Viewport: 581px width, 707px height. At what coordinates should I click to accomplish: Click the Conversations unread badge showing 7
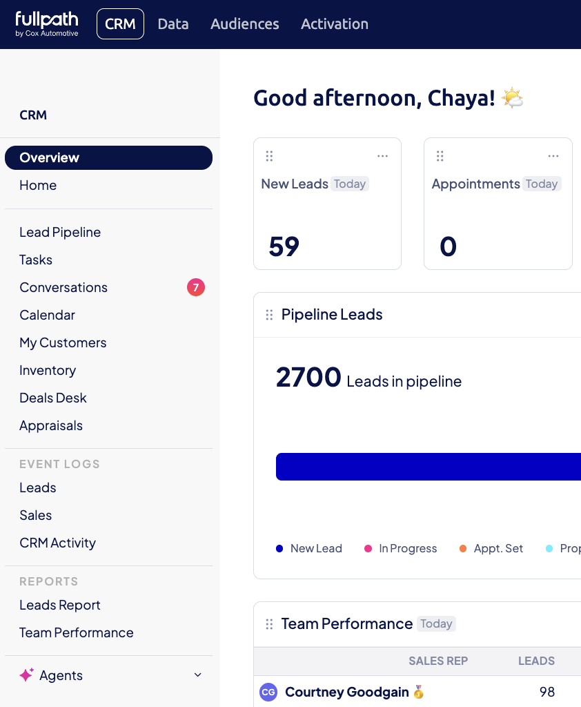(x=195, y=287)
